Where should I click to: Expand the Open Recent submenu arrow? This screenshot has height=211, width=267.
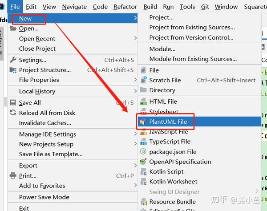pyautogui.click(x=135, y=39)
